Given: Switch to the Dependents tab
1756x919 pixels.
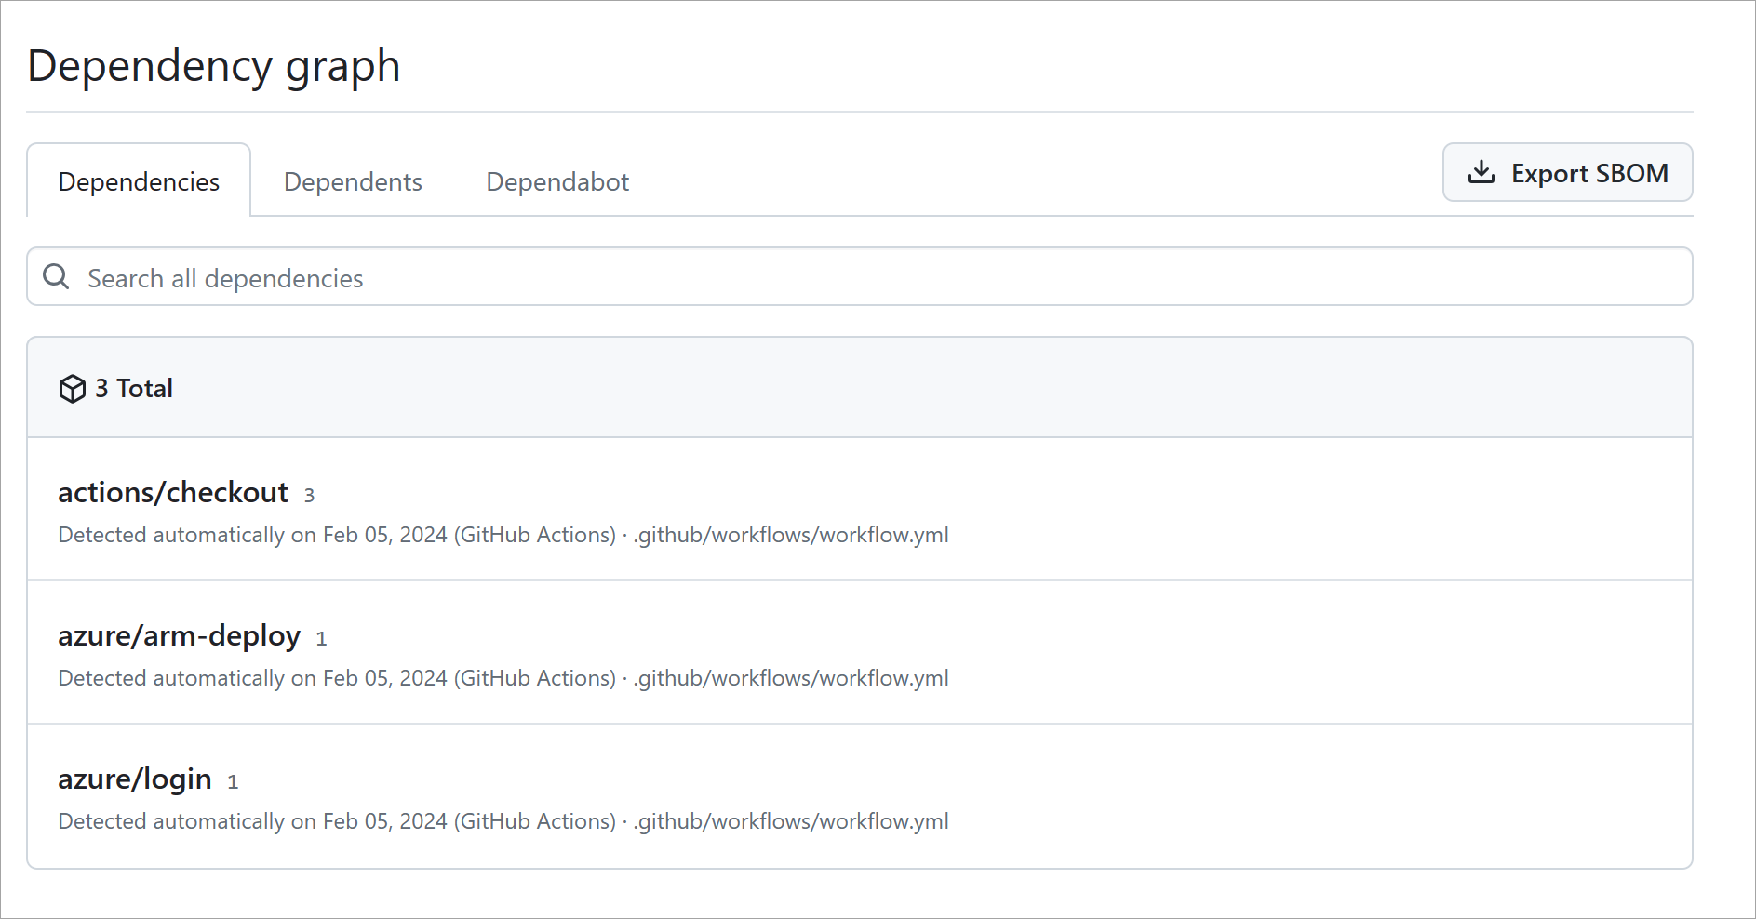Looking at the screenshot, I should click(x=353, y=181).
